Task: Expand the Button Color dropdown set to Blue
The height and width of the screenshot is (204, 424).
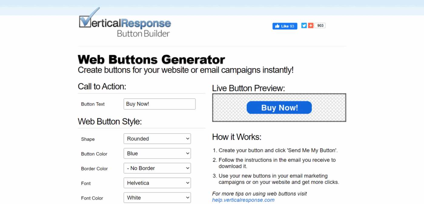Action: click(x=157, y=153)
